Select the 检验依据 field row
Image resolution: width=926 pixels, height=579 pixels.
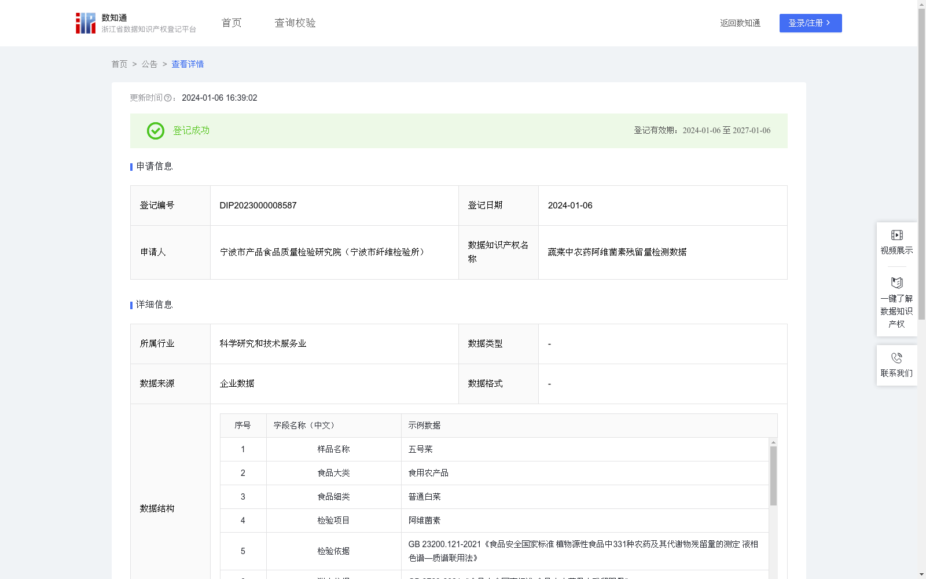[494, 551]
